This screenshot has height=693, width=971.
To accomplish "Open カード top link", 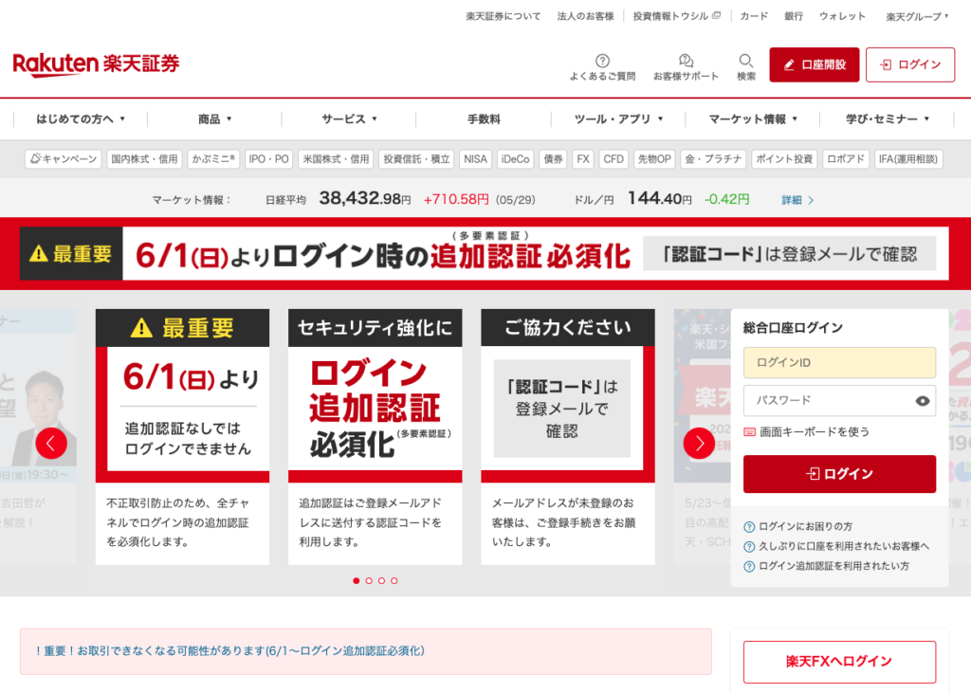I will point(754,17).
